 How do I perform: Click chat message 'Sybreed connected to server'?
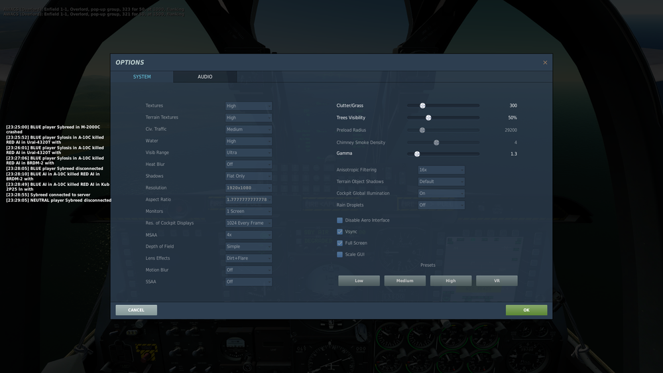(48, 194)
